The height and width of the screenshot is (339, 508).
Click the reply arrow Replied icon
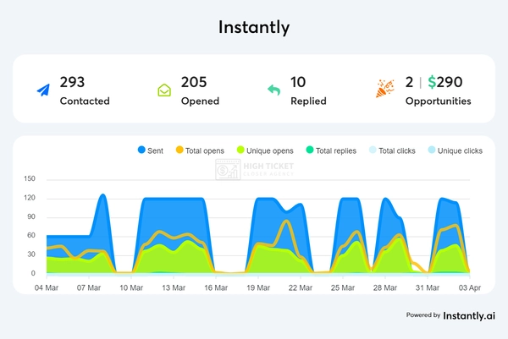[273, 90]
